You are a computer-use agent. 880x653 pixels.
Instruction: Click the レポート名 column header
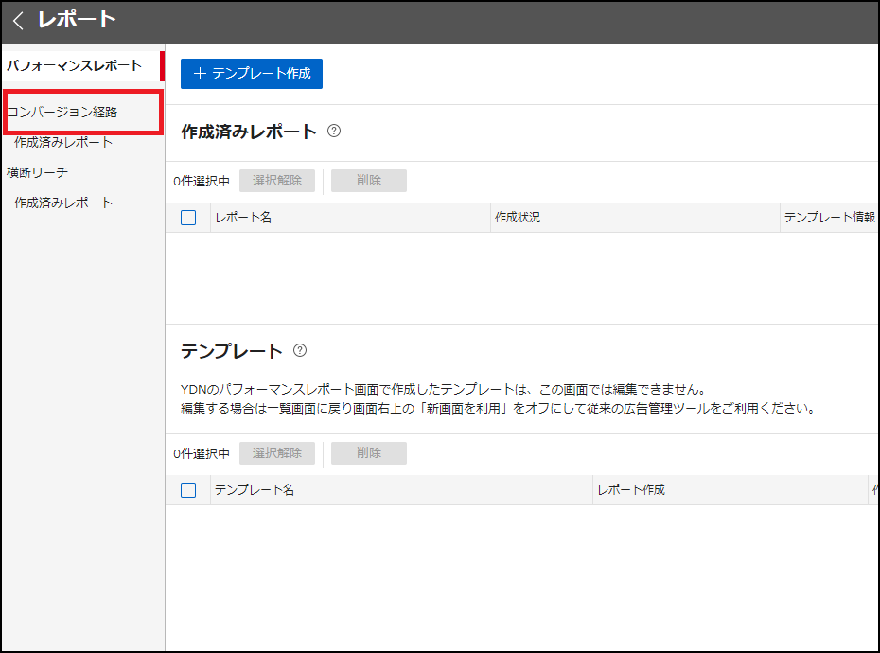click(243, 218)
